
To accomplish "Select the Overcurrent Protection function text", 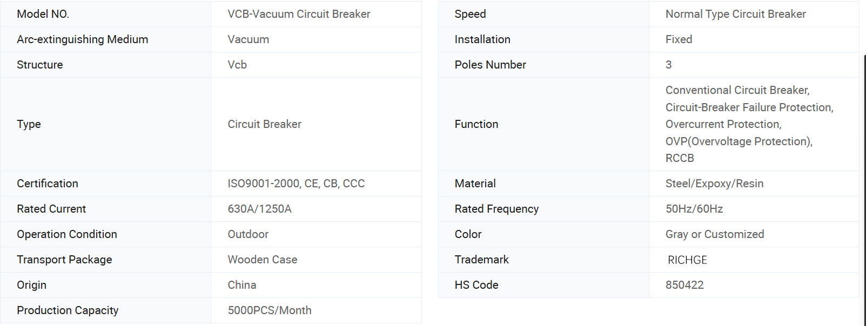I will 723,124.
